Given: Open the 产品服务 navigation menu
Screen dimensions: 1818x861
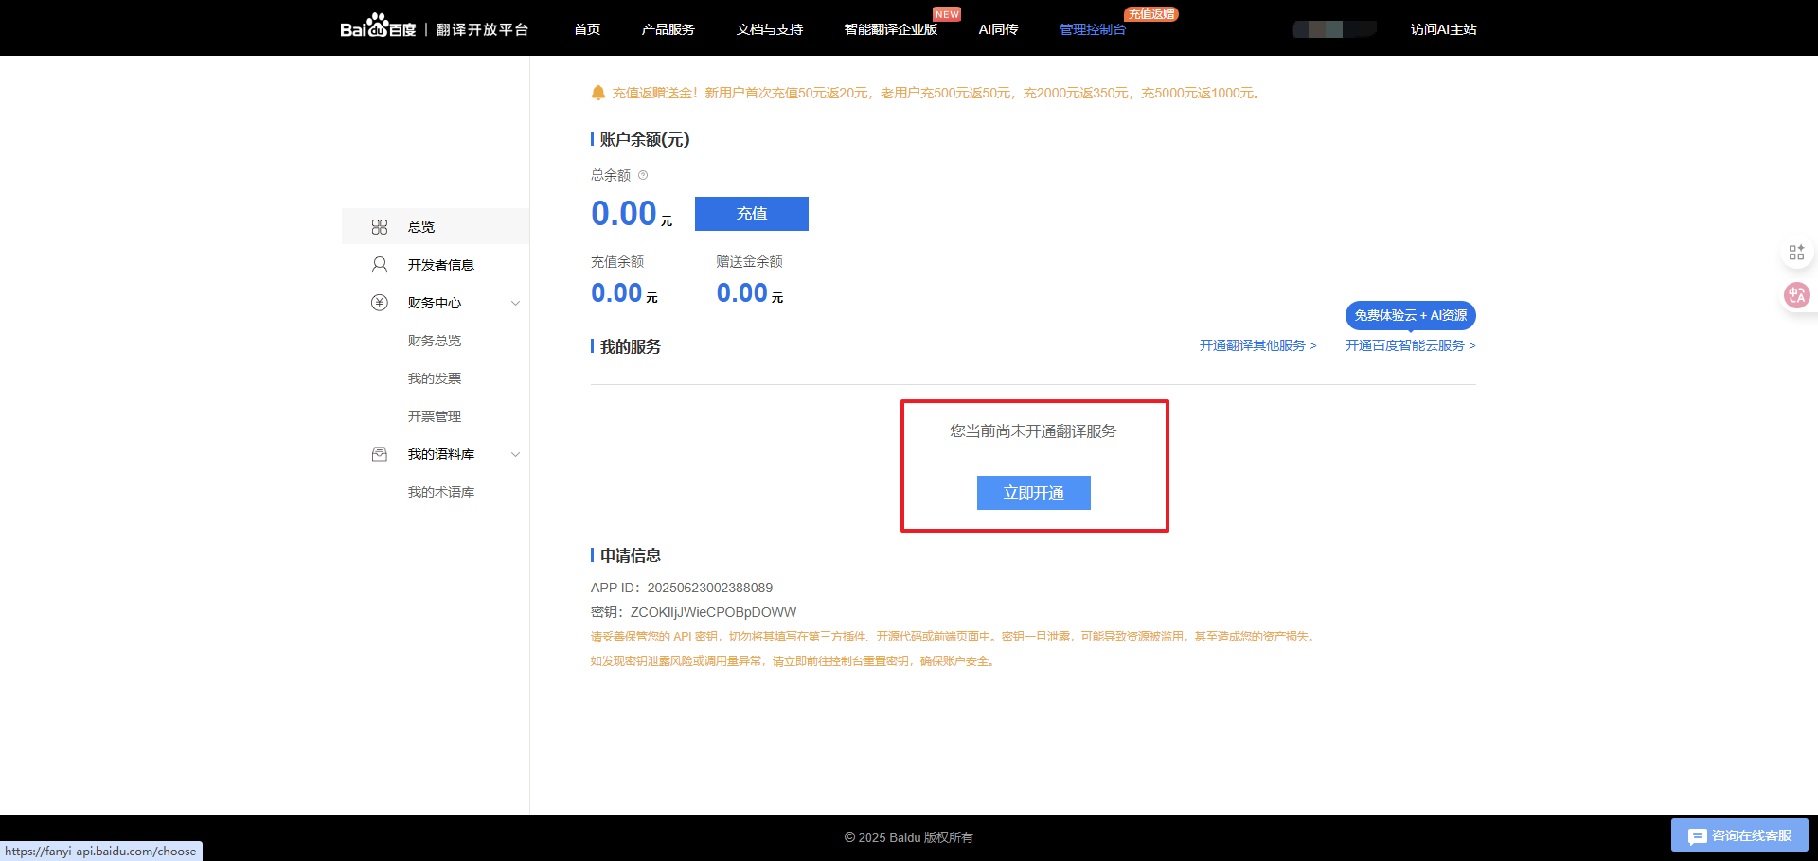Looking at the screenshot, I should [668, 29].
